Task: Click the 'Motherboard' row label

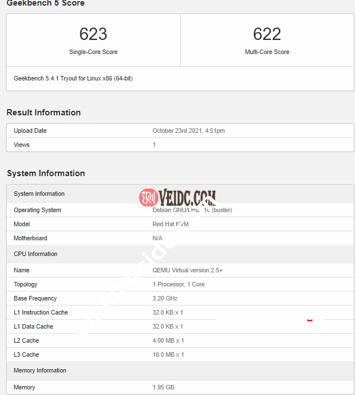Action: tap(30, 239)
